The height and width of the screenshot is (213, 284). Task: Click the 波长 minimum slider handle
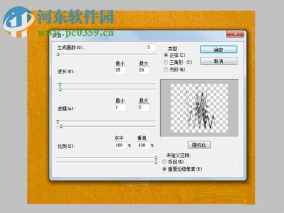pyautogui.click(x=60, y=84)
